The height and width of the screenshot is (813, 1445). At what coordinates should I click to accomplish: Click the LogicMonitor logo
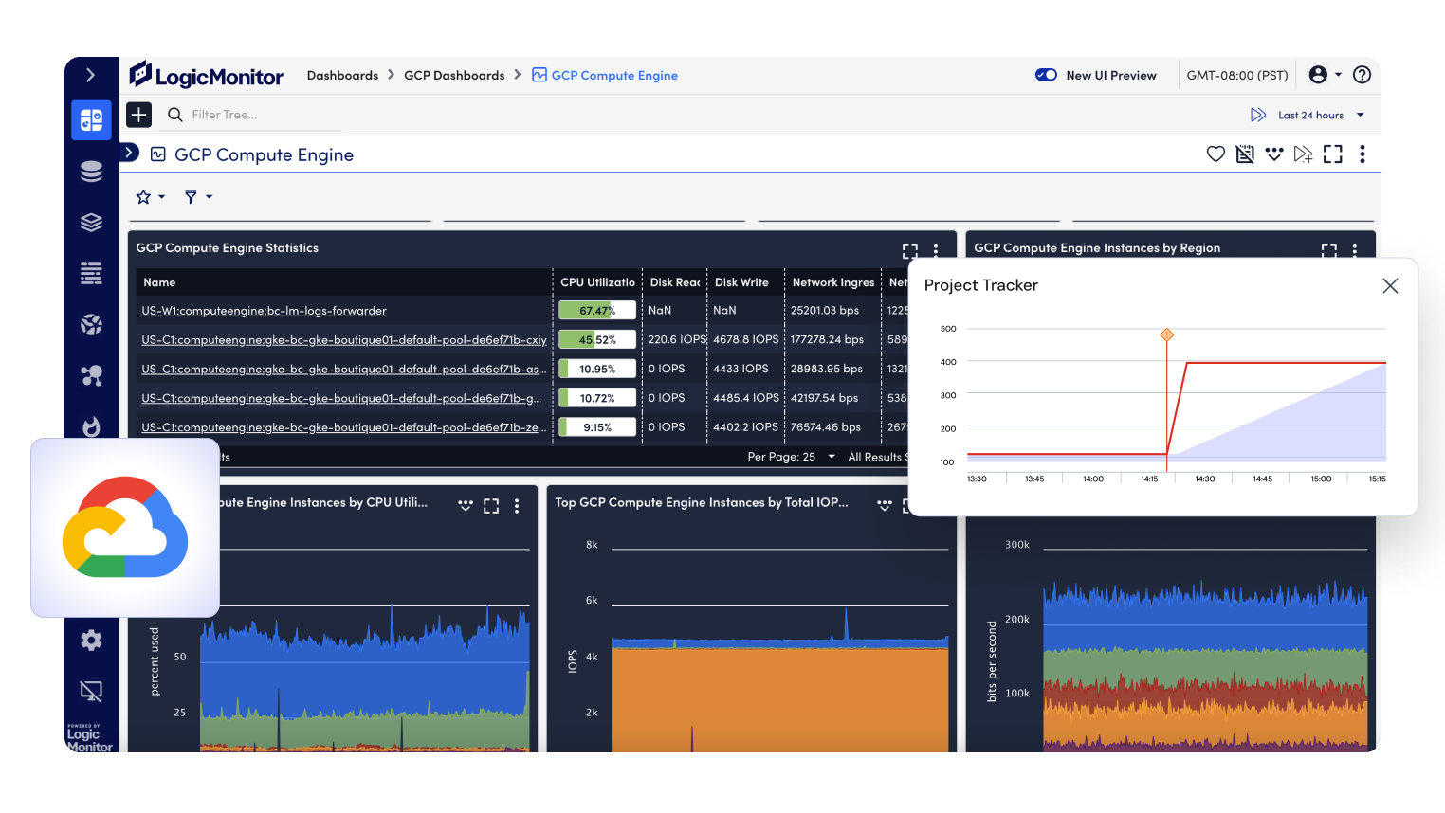coord(207,75)
